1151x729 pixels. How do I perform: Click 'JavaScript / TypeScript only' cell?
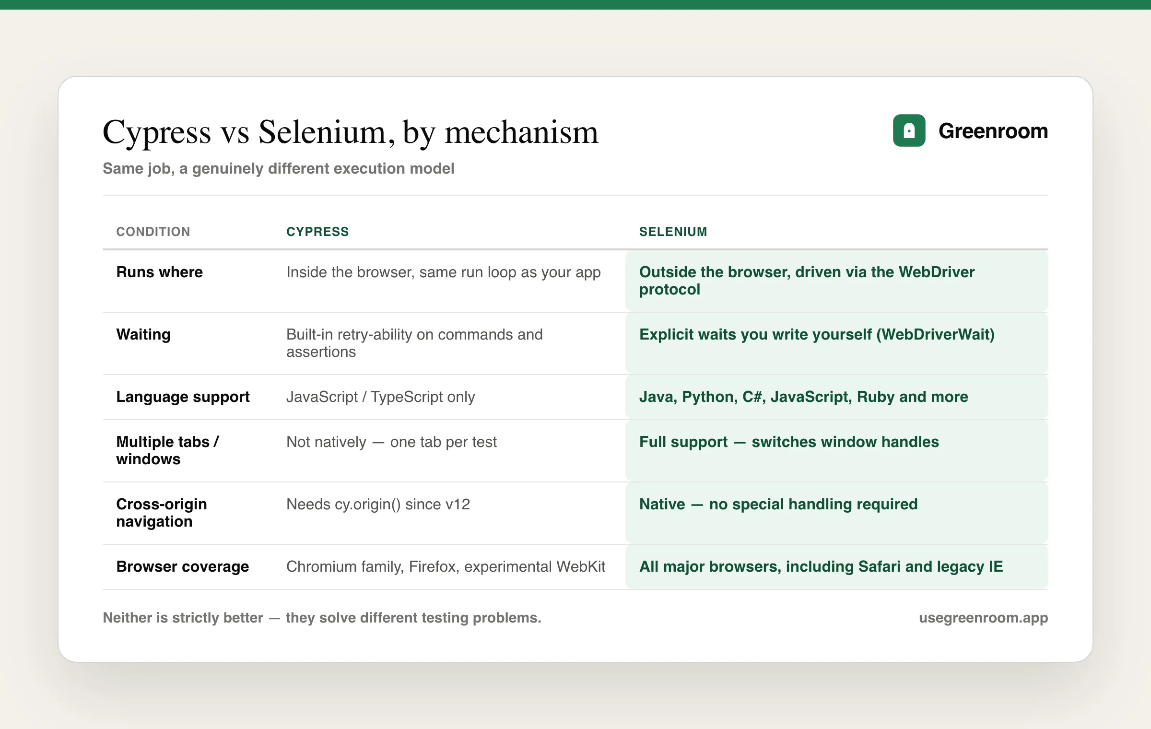point(380,397)
